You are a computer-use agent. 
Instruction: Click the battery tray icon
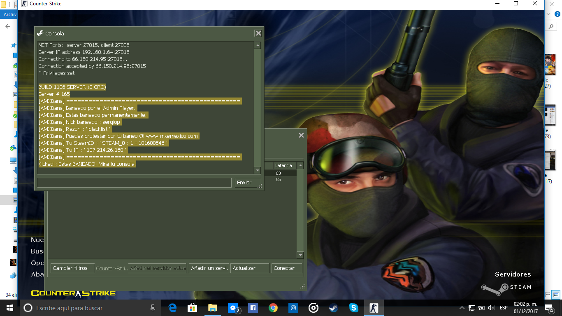click(x=481, y=308)
